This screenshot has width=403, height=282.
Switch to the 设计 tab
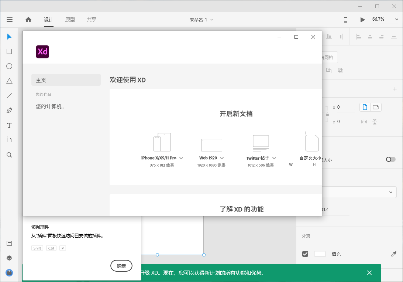pos(49,20)
